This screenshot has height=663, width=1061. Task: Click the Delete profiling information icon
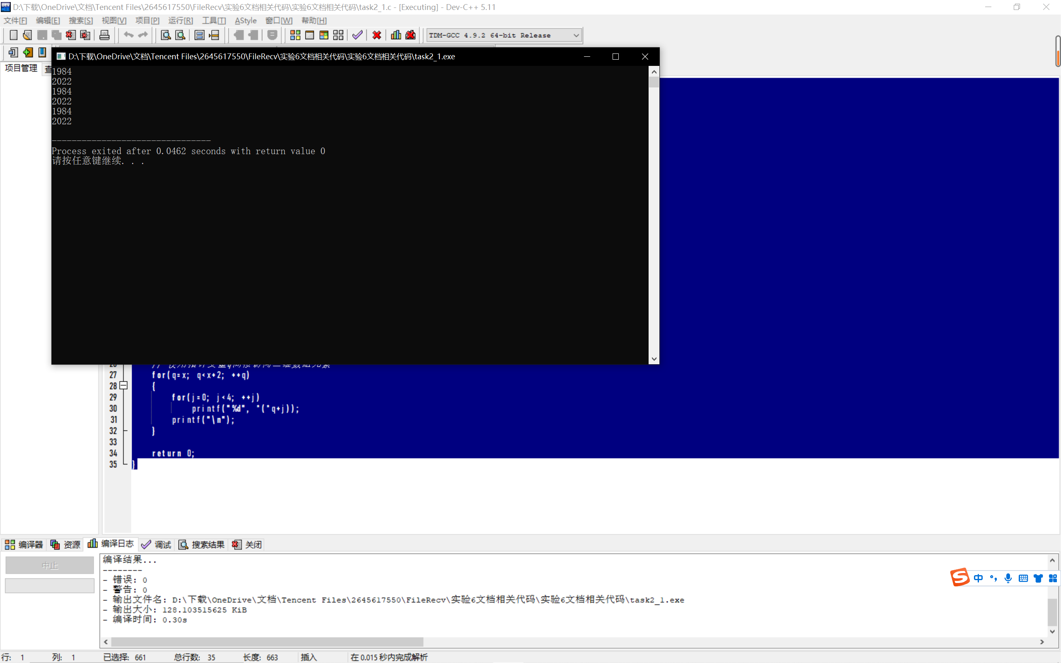(410, 35)
